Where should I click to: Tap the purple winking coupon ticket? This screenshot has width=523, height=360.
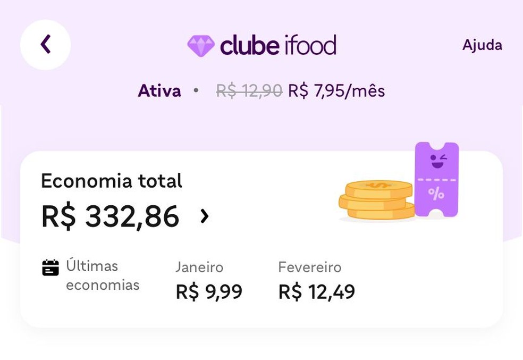(x=436, y=179)
